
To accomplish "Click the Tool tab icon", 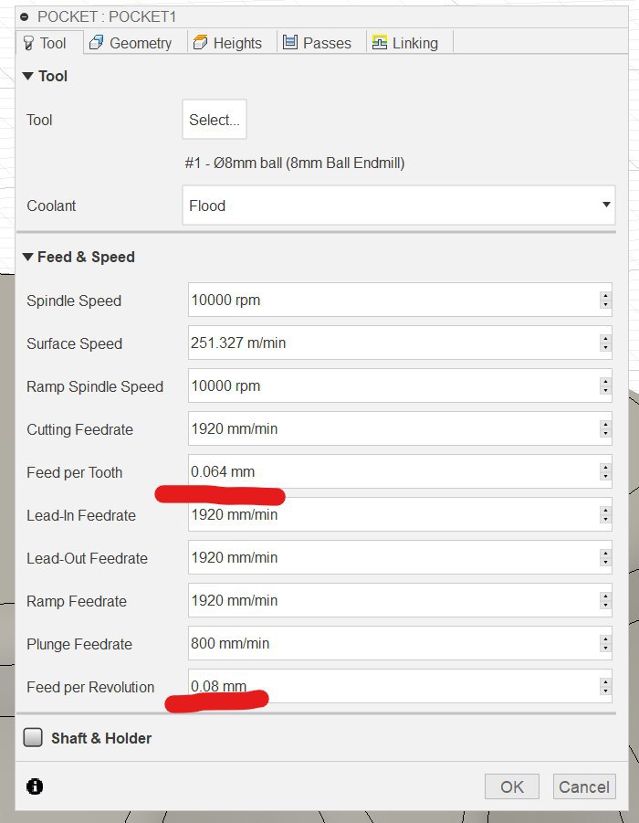I will (x=27, y=43).
